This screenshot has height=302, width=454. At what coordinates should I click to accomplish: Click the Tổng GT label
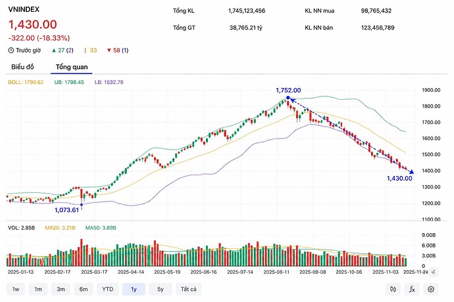point(184,28)
